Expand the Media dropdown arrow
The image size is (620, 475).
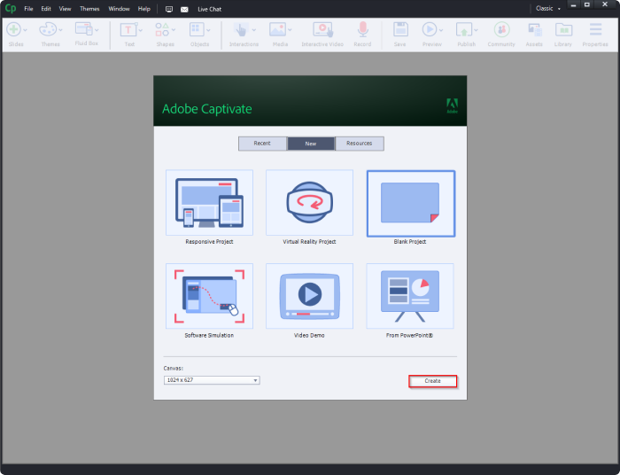[290, 30]
